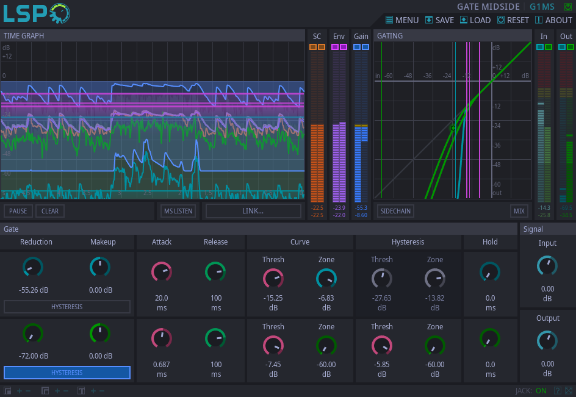This screenshot has height=397, width=576.
Task: Click the filled-corner scaling icon in the bottom bar
Action: click(x=7, y=391)
